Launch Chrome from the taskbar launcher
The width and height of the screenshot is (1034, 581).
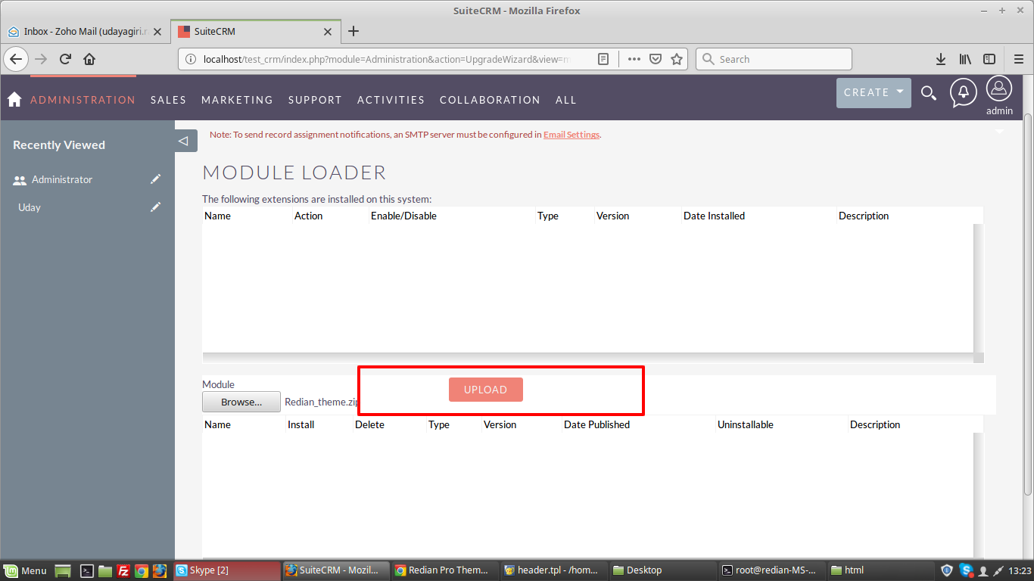click(x=142, y=571)
